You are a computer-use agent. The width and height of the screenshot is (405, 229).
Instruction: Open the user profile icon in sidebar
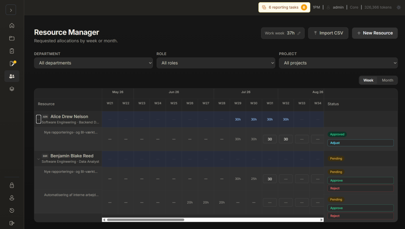point(12,198)
